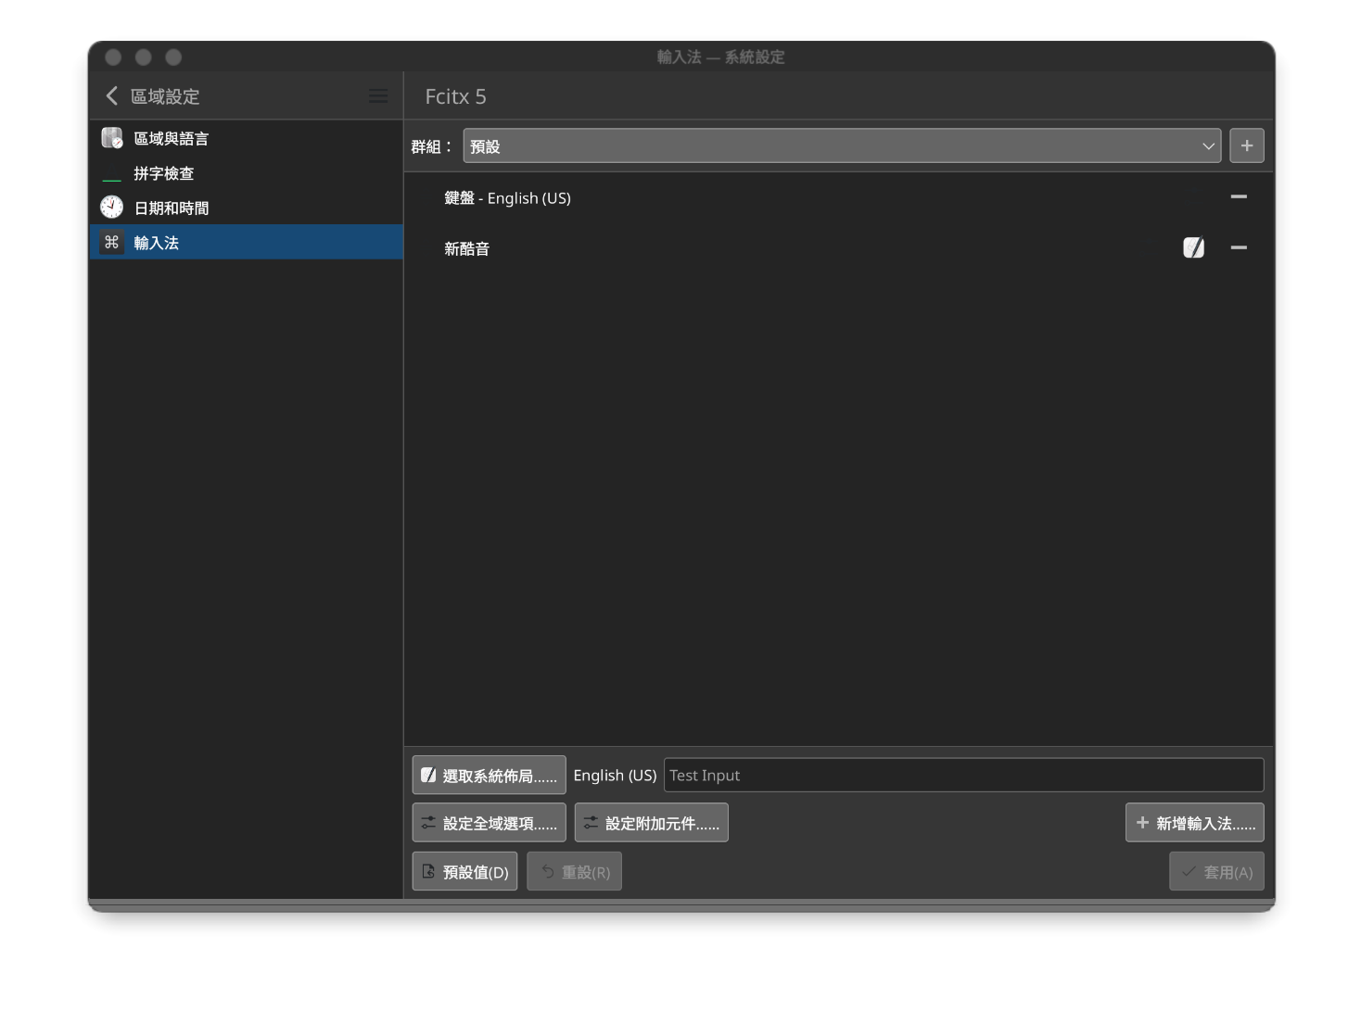Click the 輸入法 command-key icon

(112, 242)
